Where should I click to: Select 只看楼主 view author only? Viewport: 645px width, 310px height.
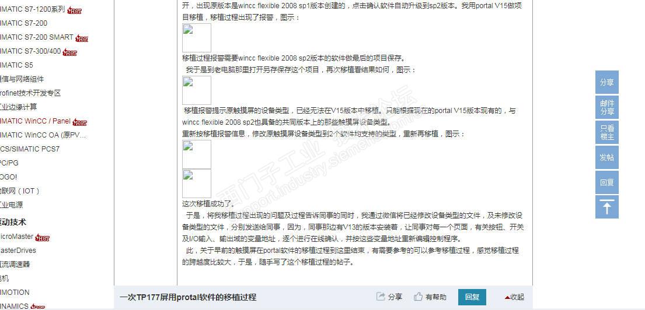[606, 132]
